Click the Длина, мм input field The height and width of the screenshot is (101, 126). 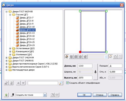[x=85, y=66]
